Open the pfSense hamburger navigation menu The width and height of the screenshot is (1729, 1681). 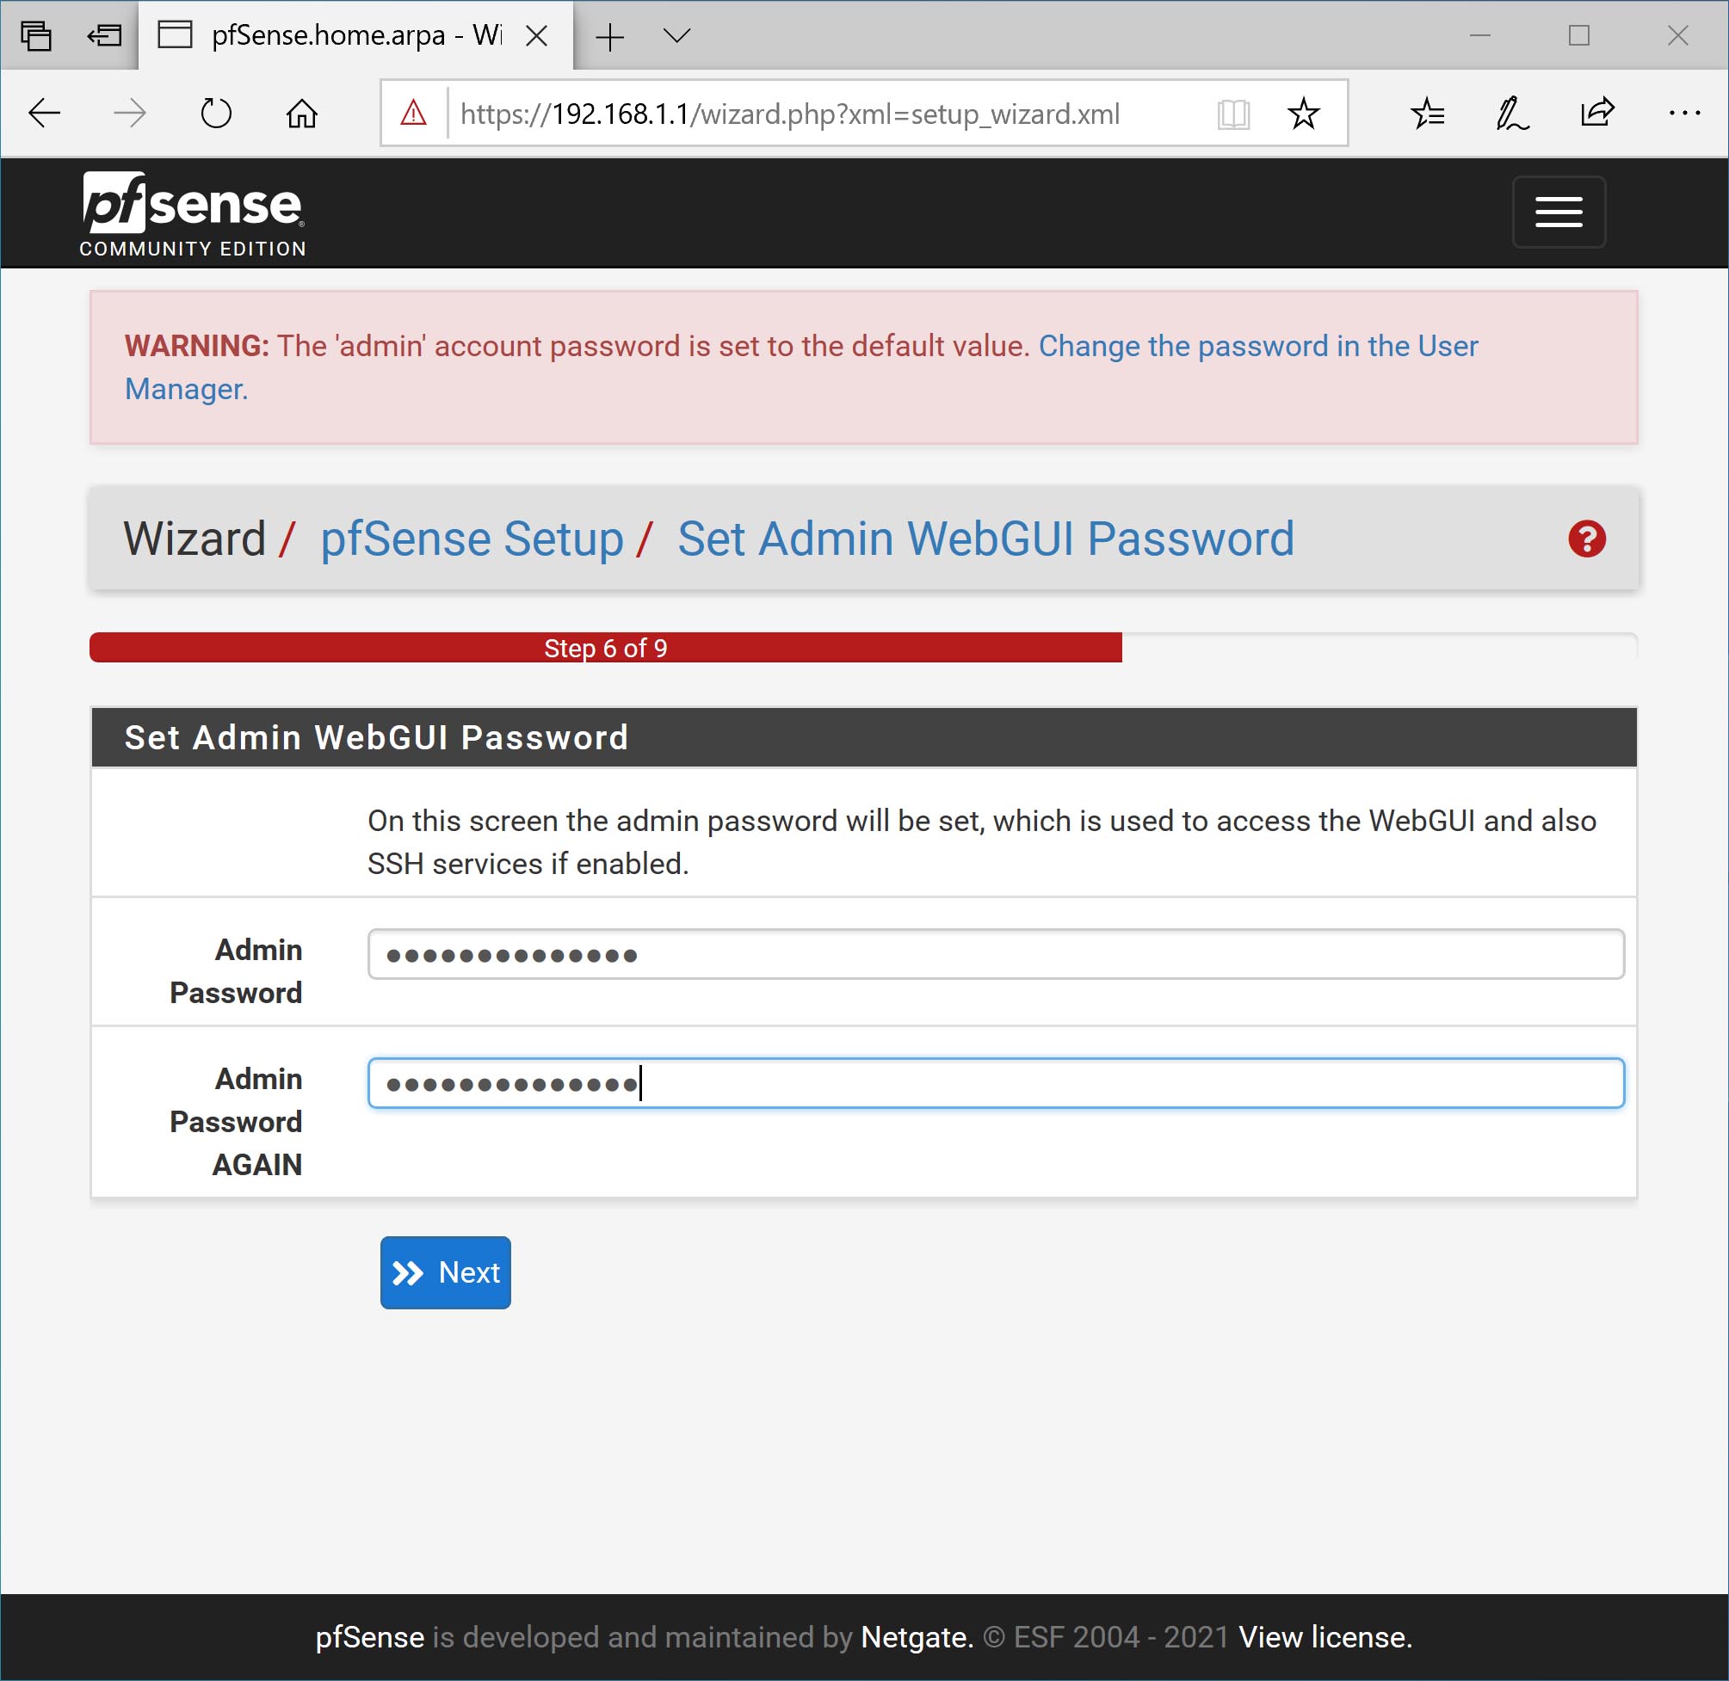tap(1558, 212)
